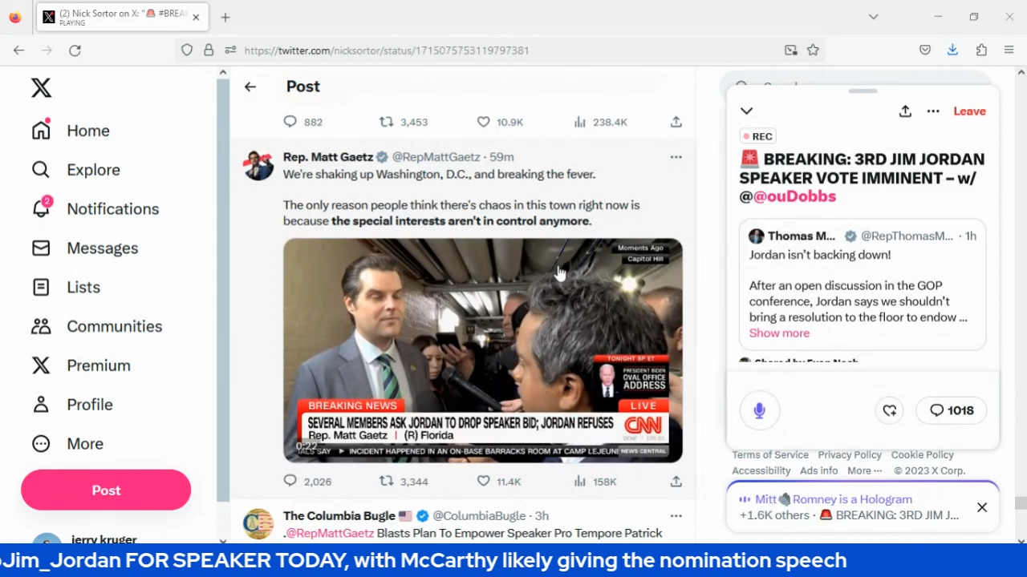The image size is (1027, 577).
Task: Open Notifications from the sidebar
Action: [x=112, y=208]
